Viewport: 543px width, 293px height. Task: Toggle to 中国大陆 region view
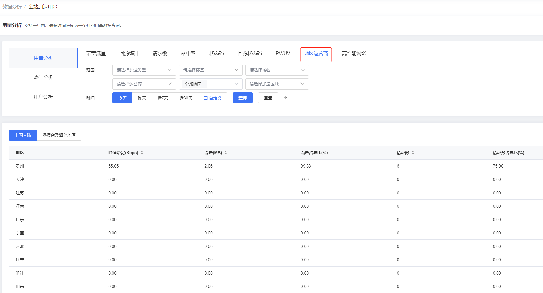pos(23,135)
